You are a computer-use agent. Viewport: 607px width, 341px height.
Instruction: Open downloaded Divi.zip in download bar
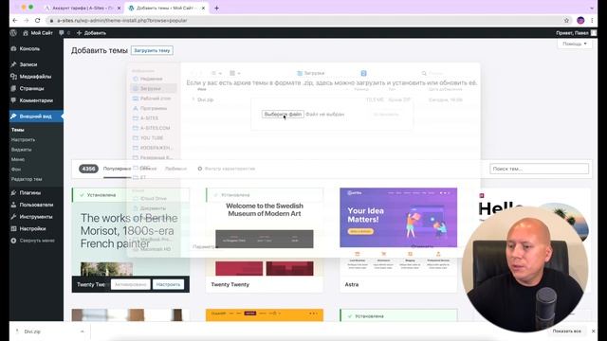pos(31,332)
